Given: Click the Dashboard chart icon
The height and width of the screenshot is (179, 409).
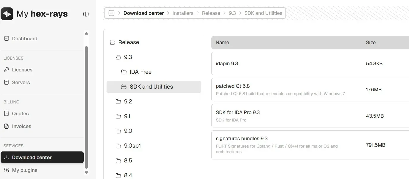Looking at the screenshot, I should 7,39.
